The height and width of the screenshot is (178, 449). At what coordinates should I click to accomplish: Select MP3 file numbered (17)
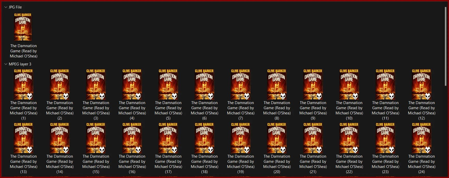point(168,148)
